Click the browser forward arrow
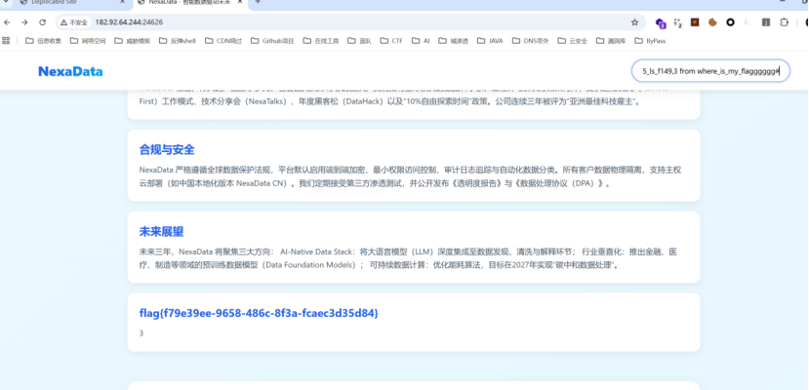This screenshot has width=809, height=390. coord(24,21)
